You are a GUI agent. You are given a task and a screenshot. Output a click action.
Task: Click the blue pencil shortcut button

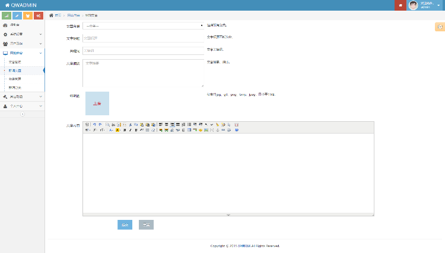tap(17, 15)
